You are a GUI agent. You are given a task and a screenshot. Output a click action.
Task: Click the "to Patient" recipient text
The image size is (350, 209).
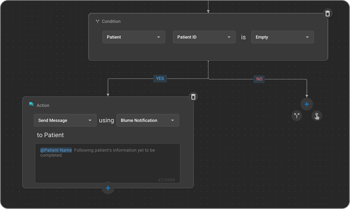tap(50, 135)
